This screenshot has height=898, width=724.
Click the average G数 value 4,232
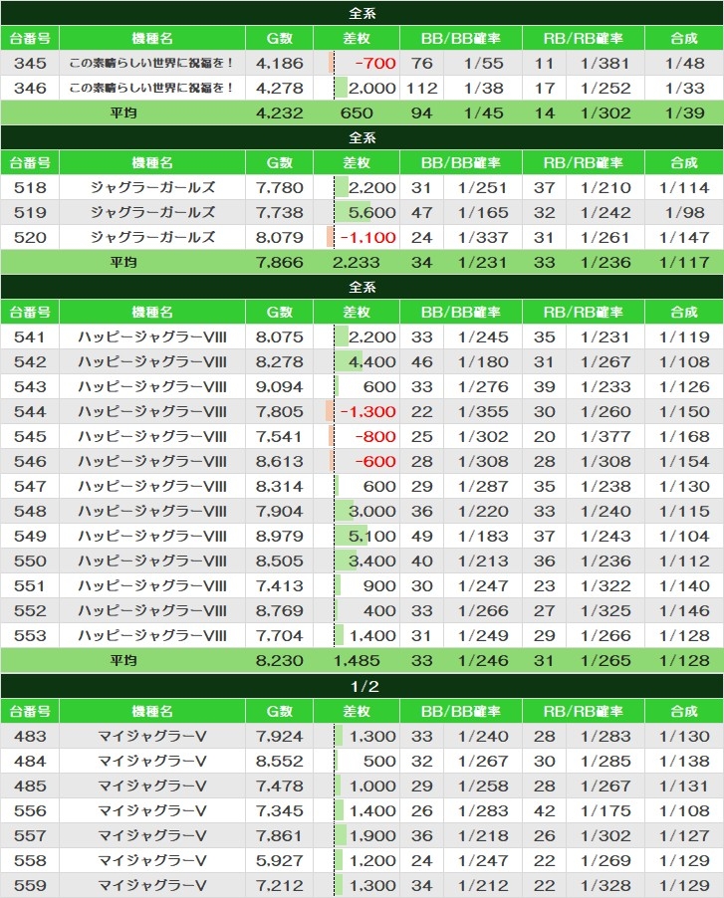(280, 112)
